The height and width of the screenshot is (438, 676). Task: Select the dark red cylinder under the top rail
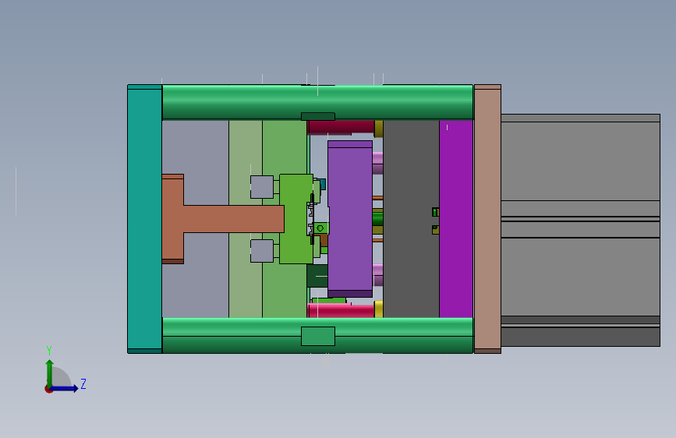[341, 127]
